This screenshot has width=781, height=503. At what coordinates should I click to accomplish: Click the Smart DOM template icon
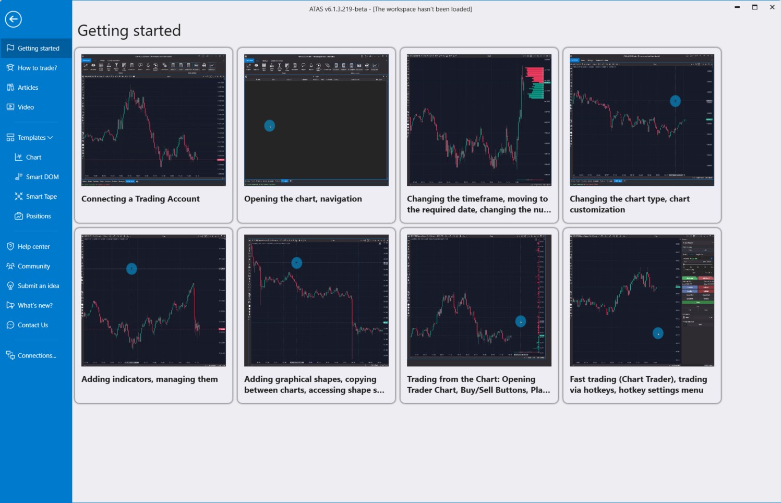tap(19, 177)
